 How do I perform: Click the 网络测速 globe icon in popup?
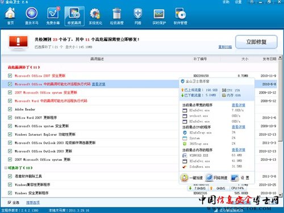(x=209, y=178)
